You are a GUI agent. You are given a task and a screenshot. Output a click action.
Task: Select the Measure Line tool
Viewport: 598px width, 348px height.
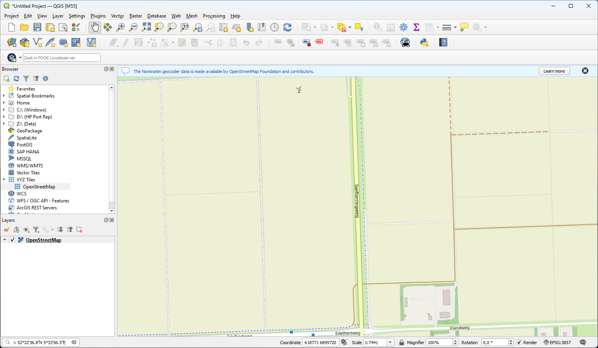point(446,27)
